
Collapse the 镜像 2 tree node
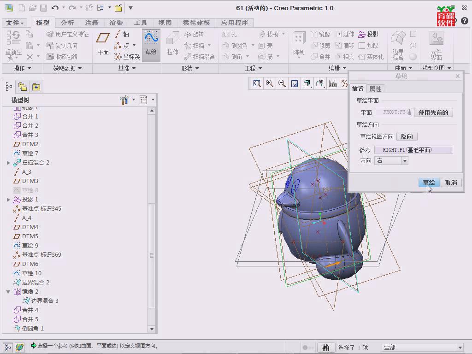[8, 292]
